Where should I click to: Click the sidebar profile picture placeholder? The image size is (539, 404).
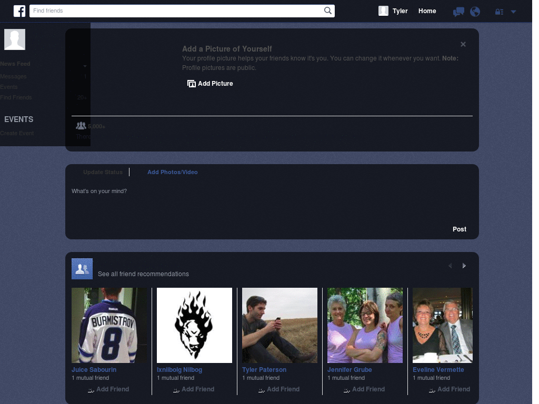[15, 39]
